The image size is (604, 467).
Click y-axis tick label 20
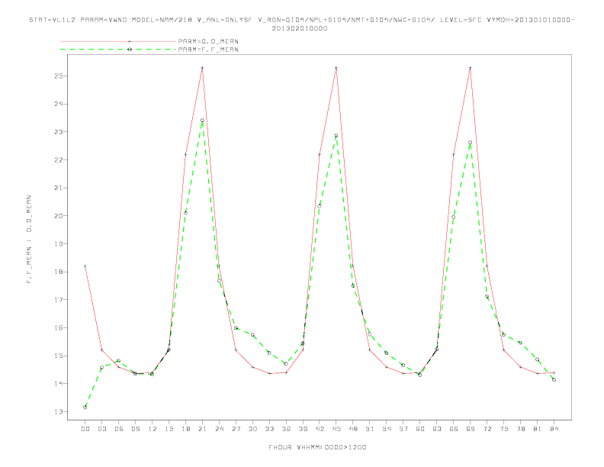click(59, 216)
